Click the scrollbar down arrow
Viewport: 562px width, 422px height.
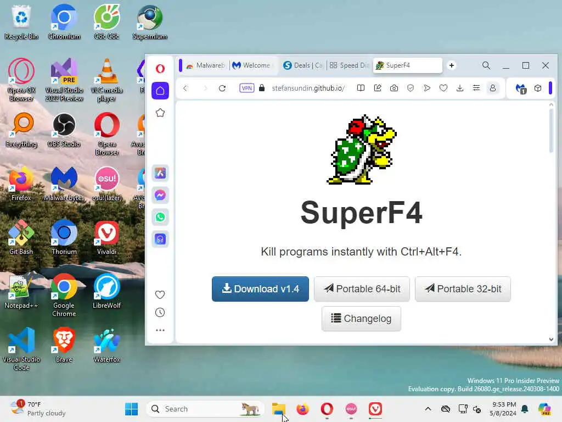point(551,339)
